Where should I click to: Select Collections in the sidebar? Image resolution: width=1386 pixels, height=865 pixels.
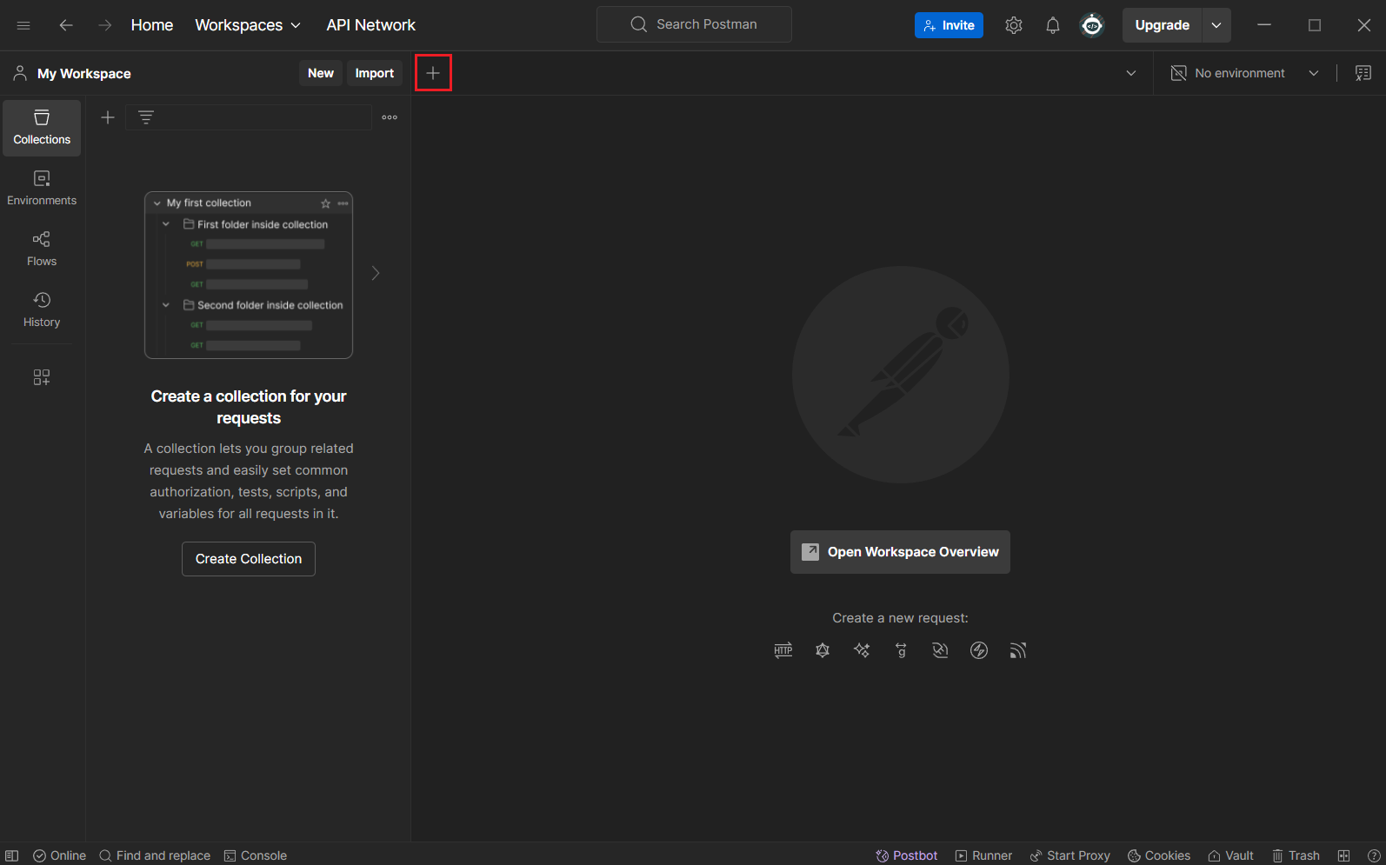[x=42, y=128]
